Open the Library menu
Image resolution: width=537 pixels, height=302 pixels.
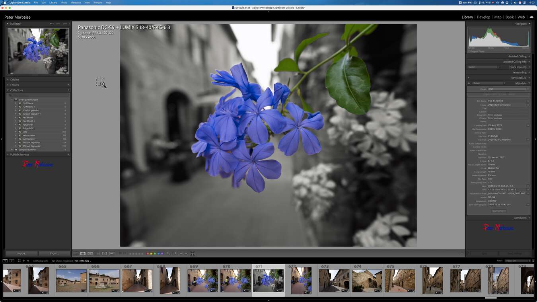53,2
